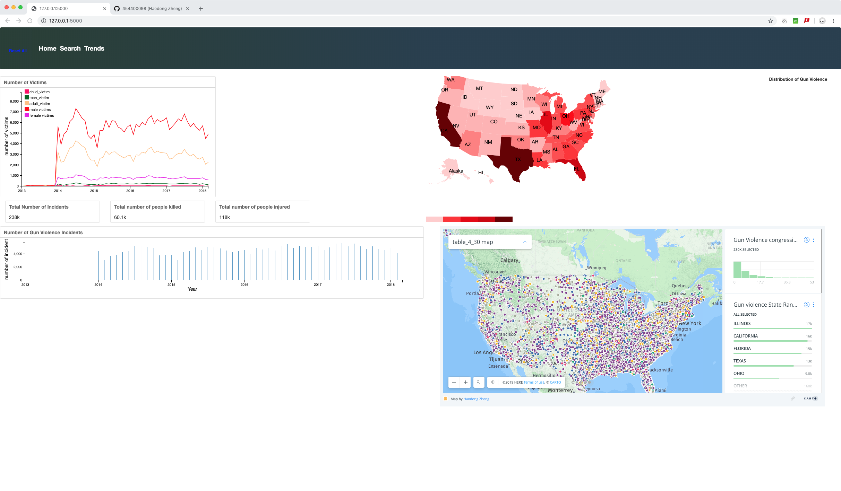Open the Trends nav item
This screenshot has width=841, height=491.
[x=94, y=49]
